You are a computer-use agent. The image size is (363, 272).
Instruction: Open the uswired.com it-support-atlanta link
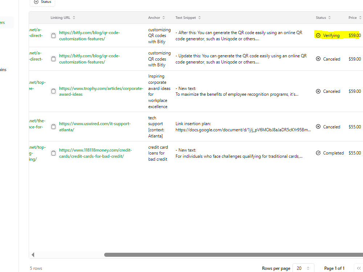pos(95,127)
